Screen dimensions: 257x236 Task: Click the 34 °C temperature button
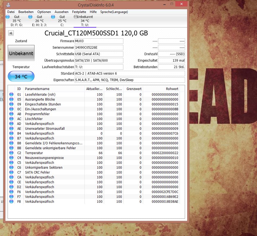(x=21, y=76)
